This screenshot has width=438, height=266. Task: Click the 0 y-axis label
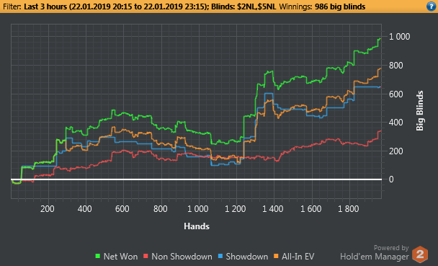pyautogui.click(x=391, y=179)
